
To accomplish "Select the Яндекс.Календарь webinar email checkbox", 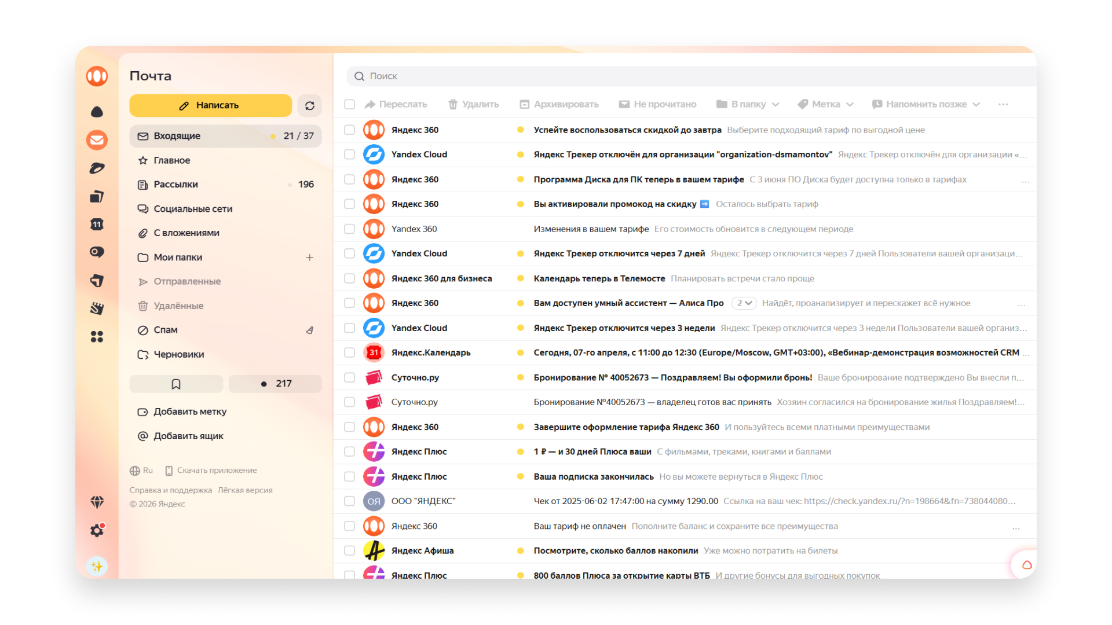I will click(x=349, y=352).
